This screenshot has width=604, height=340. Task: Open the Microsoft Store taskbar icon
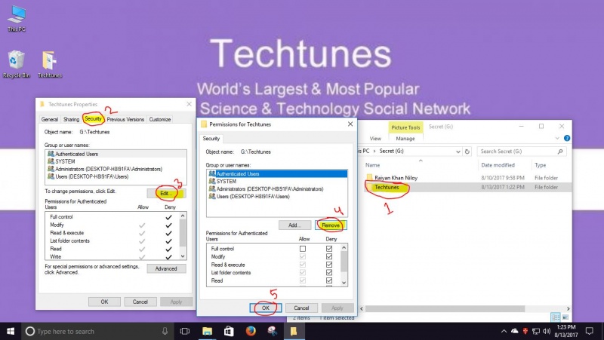[229, 331]
